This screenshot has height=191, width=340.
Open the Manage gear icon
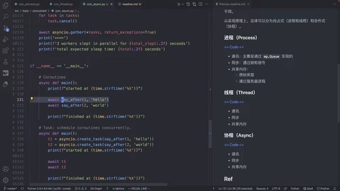click(x=5, y=180)
